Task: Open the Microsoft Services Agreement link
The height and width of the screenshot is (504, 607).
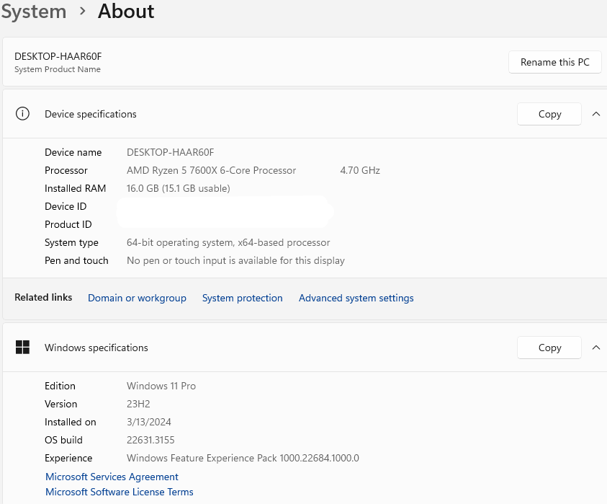Action: (112, 477)
